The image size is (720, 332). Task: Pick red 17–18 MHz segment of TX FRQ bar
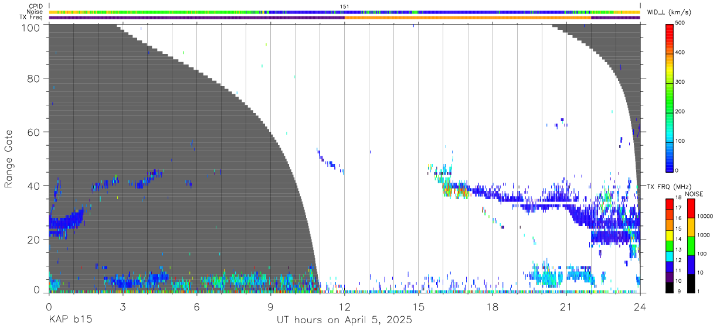[670, 204]
